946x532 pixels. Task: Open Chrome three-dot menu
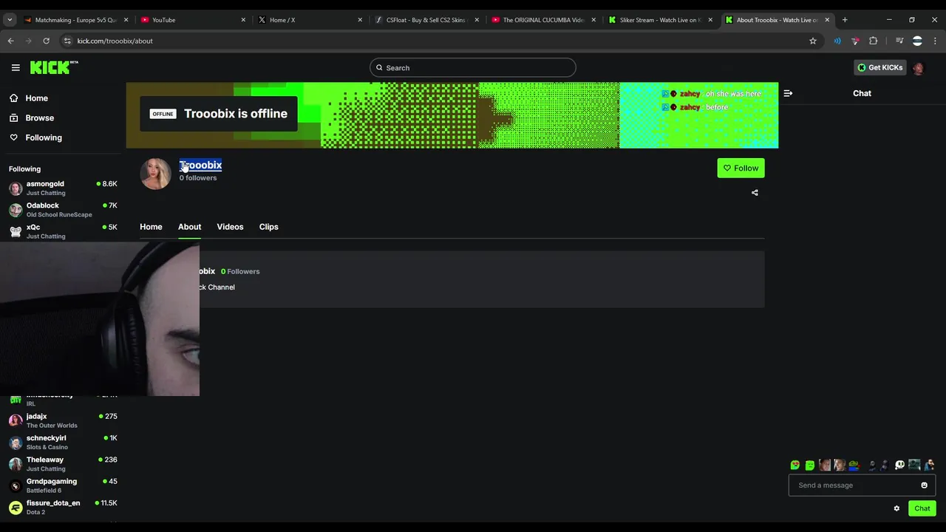point(935,41)
